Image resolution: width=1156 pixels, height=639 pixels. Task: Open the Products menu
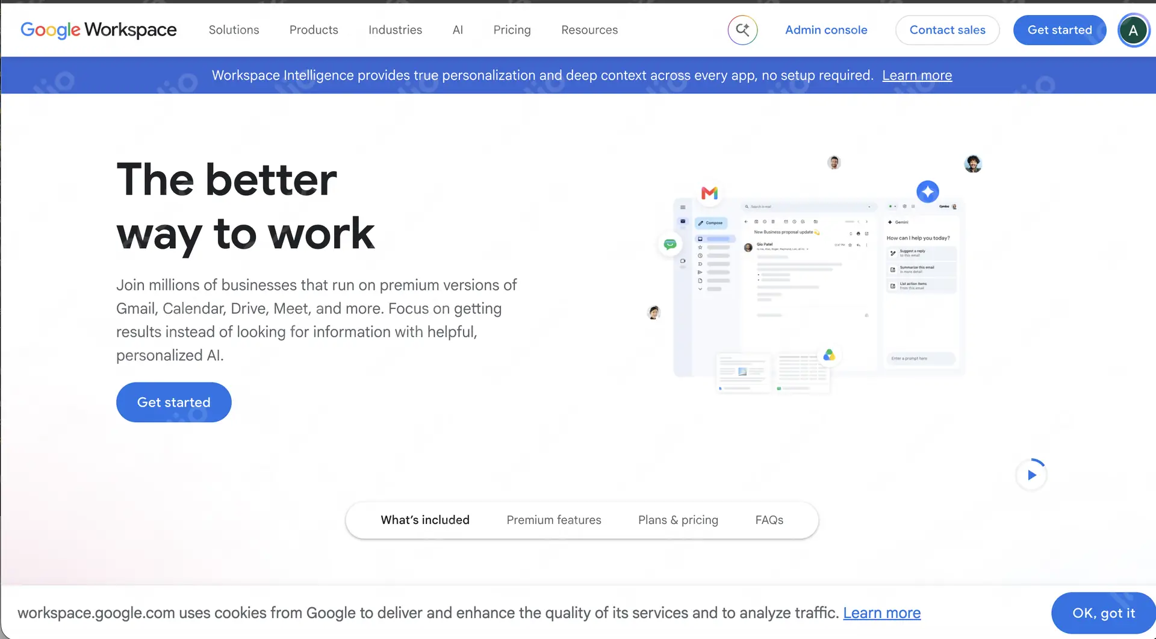pyautogui.click(x=314, y=30)
